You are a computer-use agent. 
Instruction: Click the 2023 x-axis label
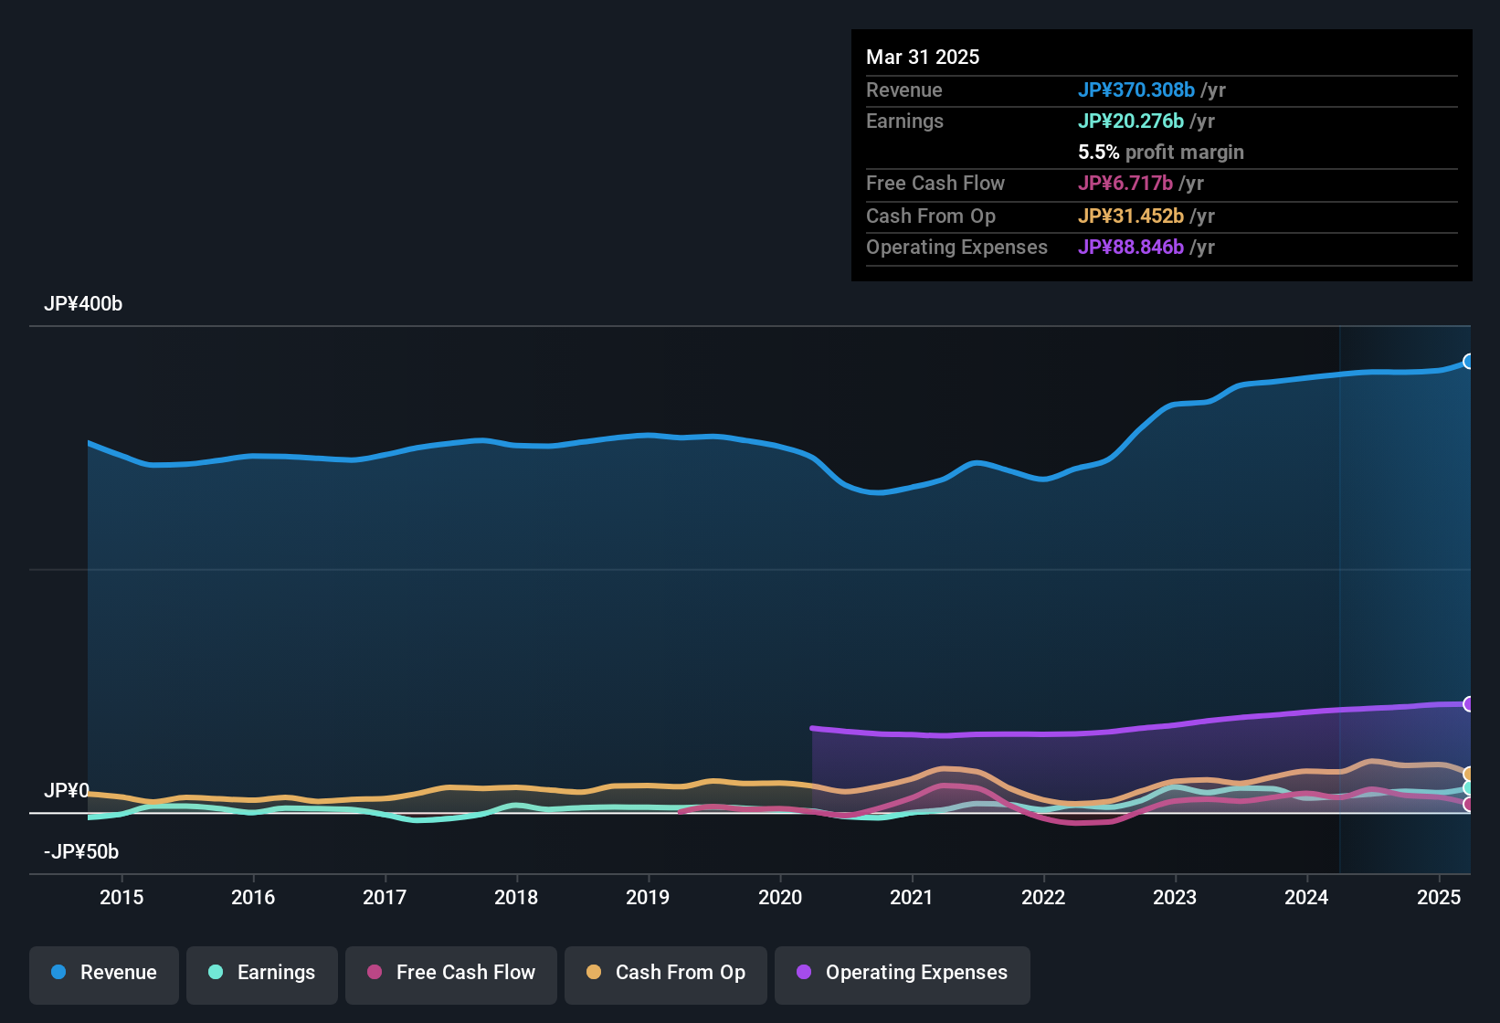coord(1175,897)
